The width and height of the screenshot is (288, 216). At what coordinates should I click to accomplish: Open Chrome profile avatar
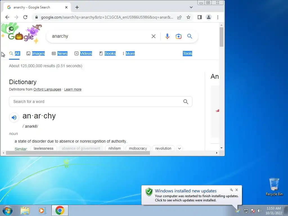[209, 17]
